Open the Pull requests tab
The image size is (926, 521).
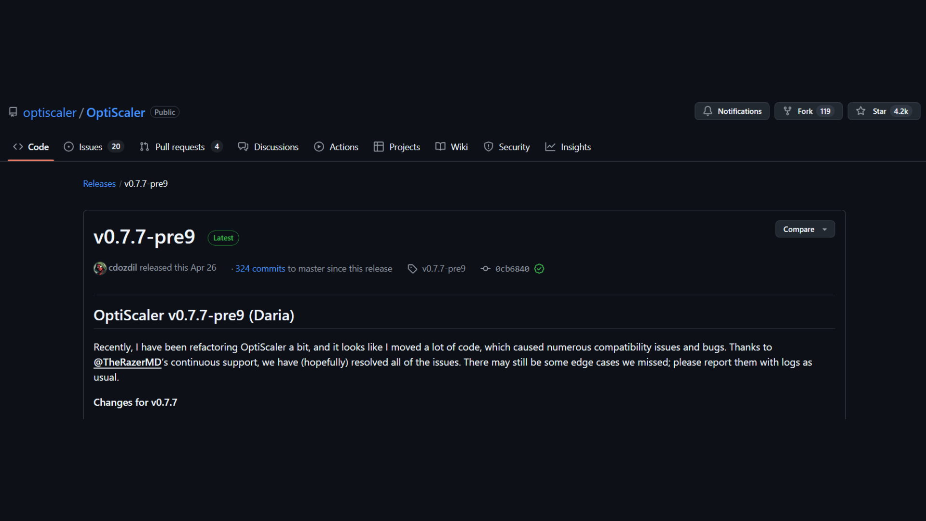click(x=181, y=147)
